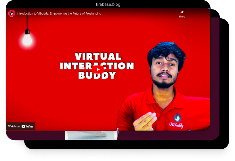Click the firebase.blog address text
Viewport: 235px width, 161px height.
[x=108, y=5]
